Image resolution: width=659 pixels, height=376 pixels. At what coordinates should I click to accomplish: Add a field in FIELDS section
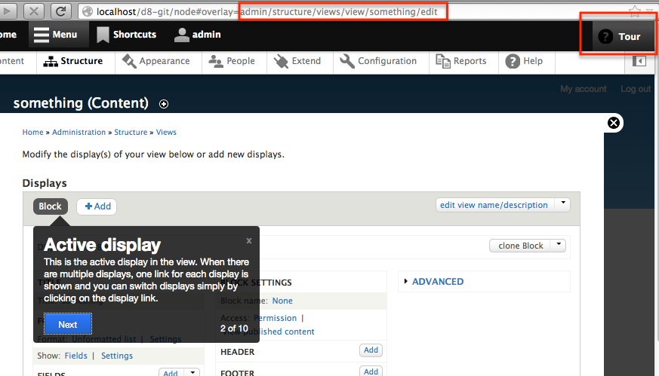pyautogui.click(x=170, y=373)
